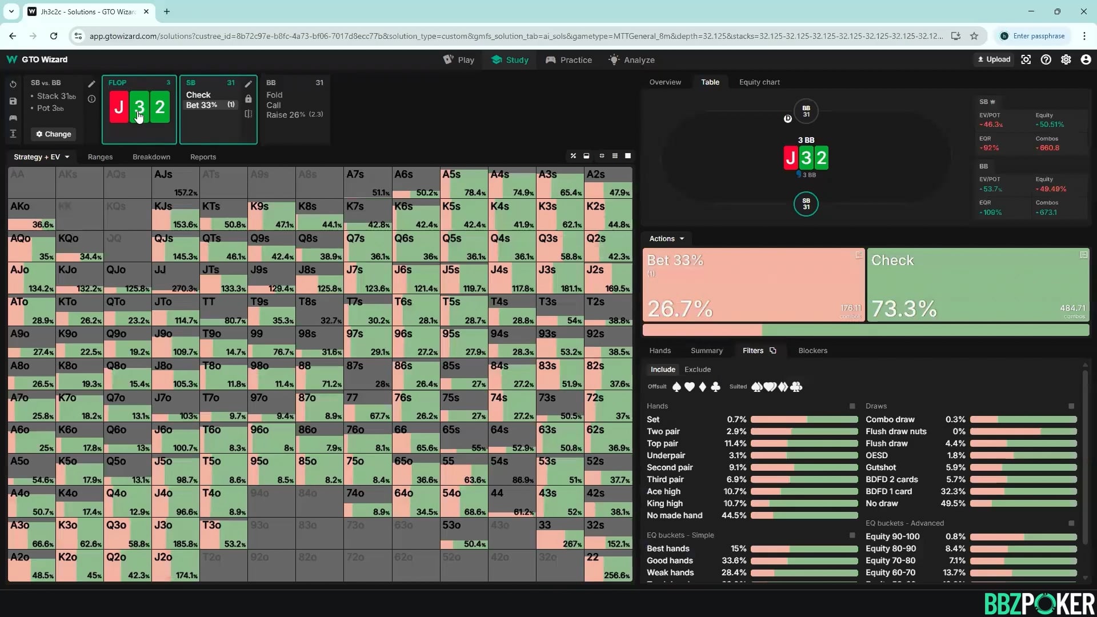Expand the Actions dropdown
Screen dimensions: 1097x617
pos(666,239)
